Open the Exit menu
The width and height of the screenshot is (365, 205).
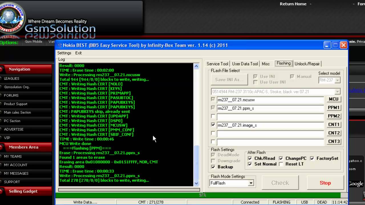click(78, 53)
